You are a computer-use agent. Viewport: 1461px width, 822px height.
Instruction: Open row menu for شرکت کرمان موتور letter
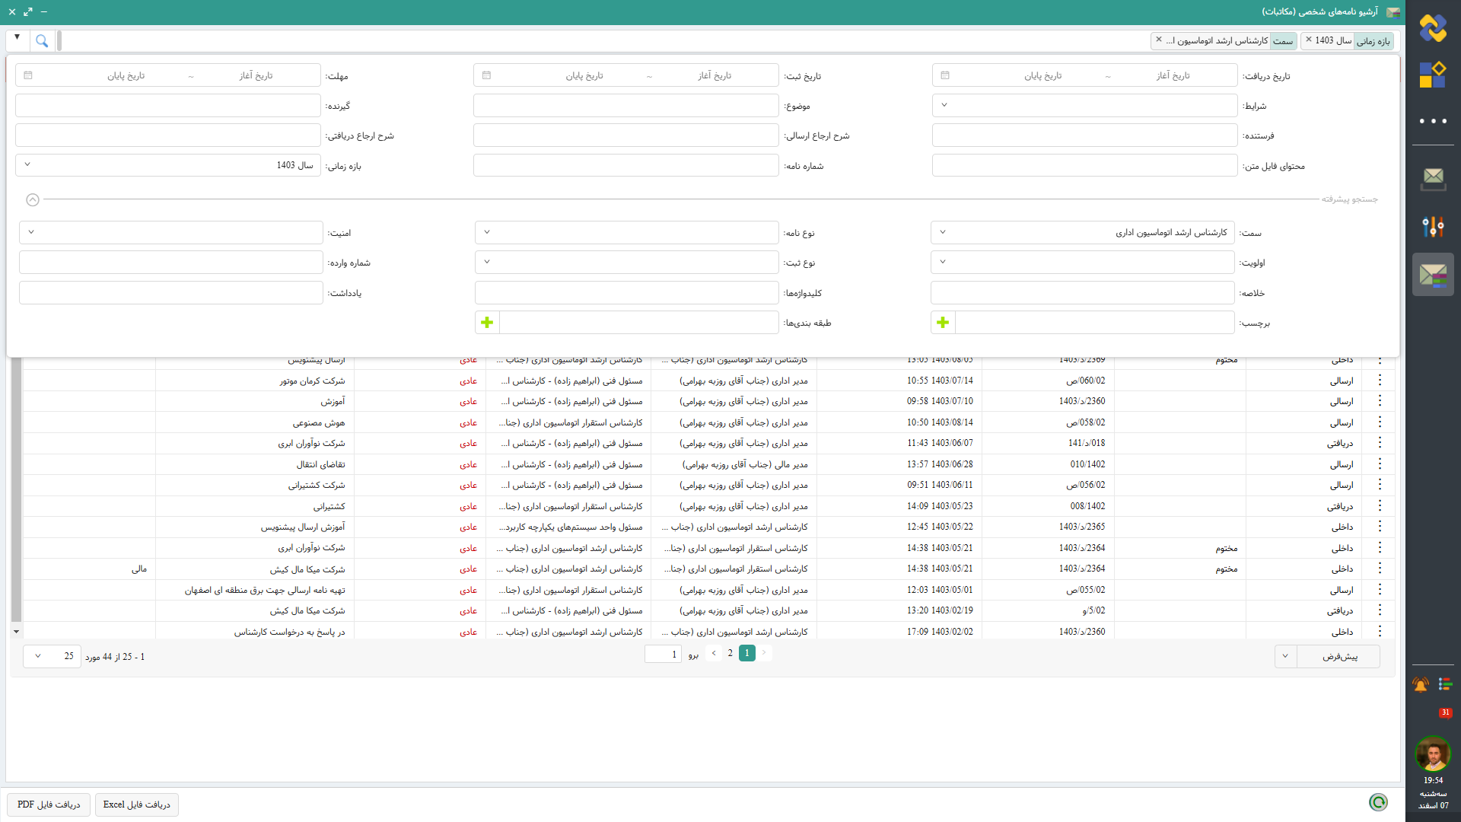pos(1380,380)
